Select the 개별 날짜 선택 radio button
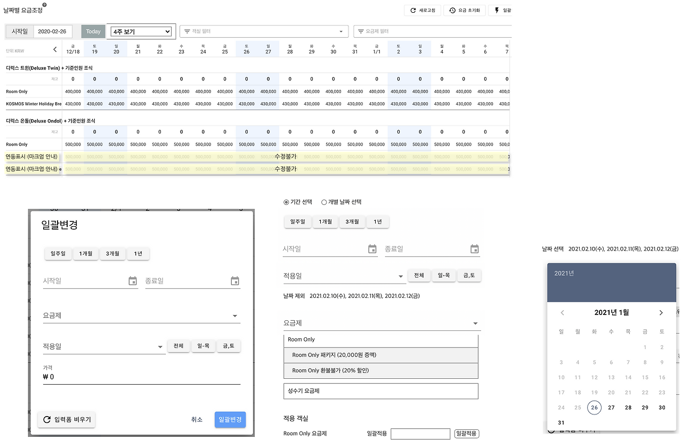 click(x=324, y=202)
